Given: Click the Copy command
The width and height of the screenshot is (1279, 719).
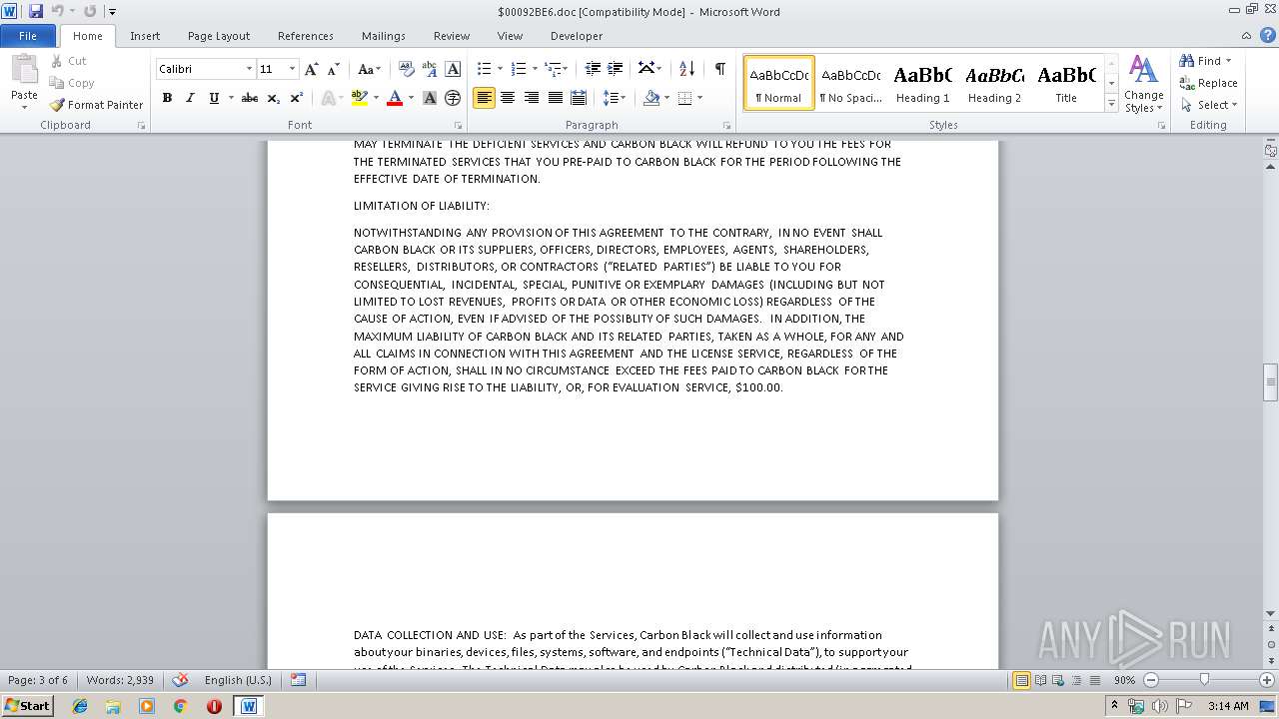Looking at the screenshot, I should coord(72,83).
